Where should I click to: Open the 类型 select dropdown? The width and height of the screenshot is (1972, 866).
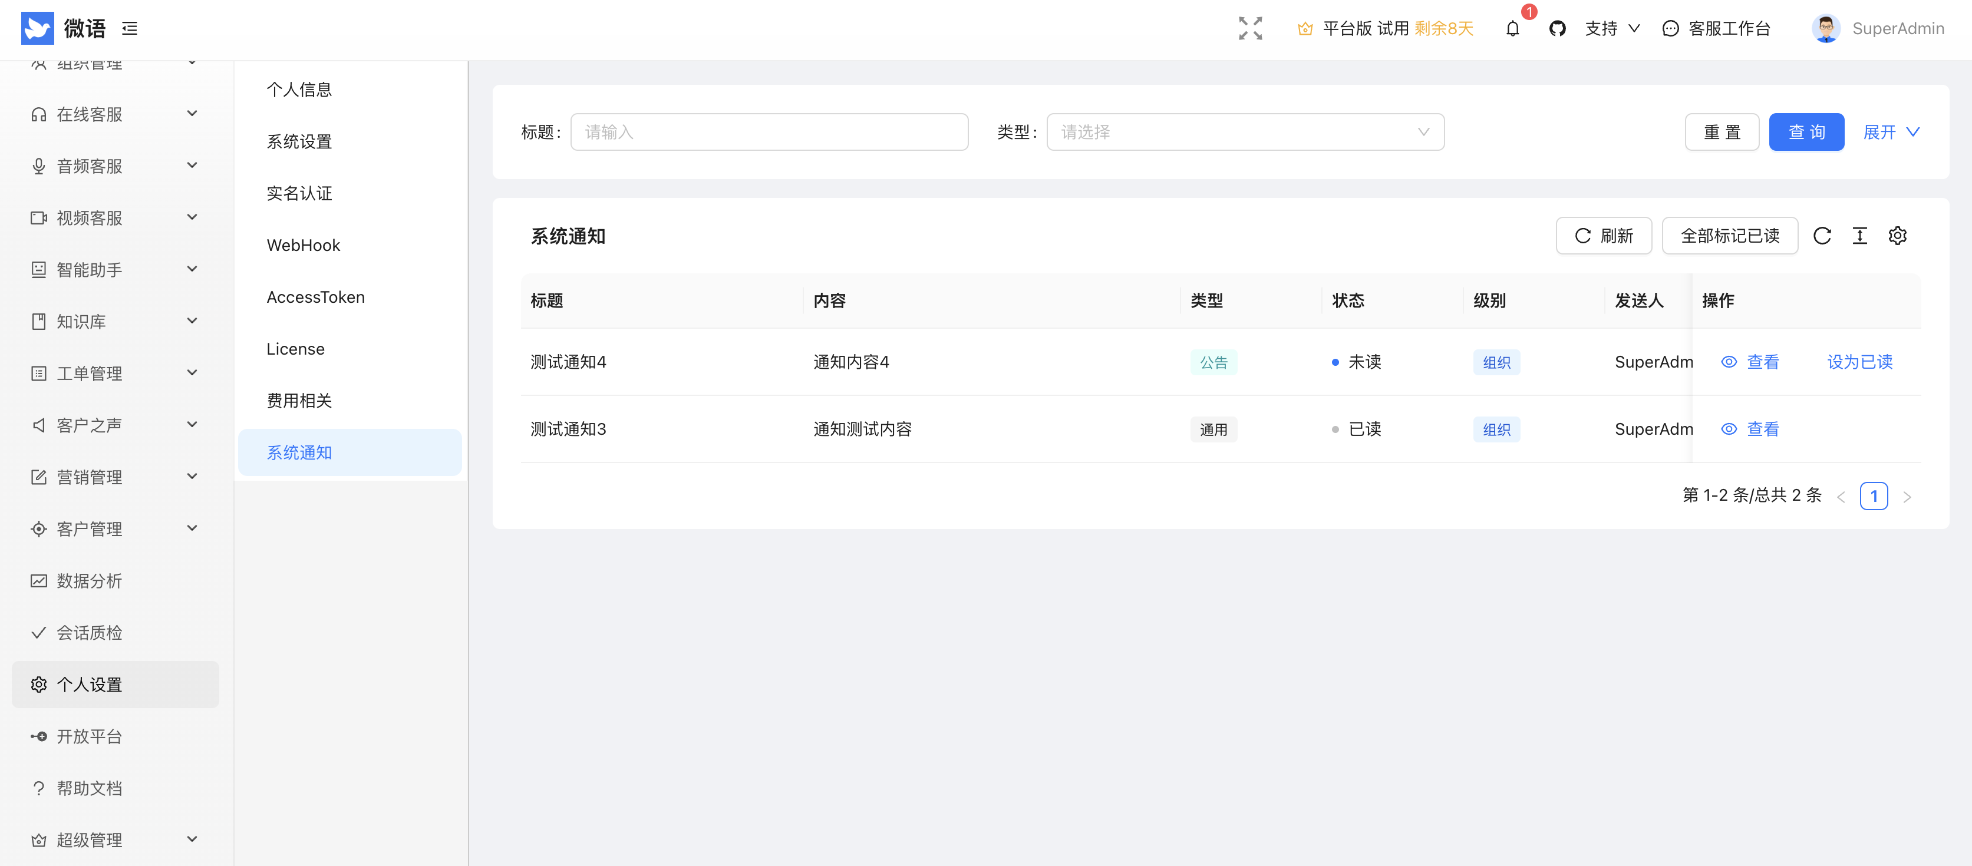click(x=1245, y=133)
